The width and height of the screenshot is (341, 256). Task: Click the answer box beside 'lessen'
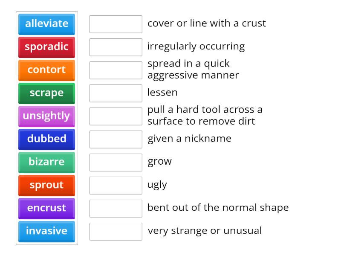(x=116, y=93)
